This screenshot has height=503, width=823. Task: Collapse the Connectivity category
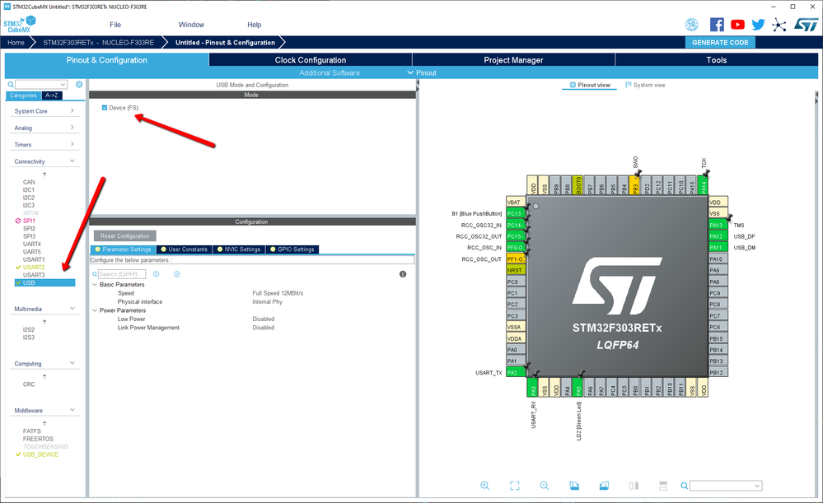[44, 161]
